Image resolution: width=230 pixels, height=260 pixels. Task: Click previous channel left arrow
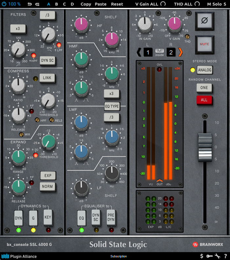[139, 52]
